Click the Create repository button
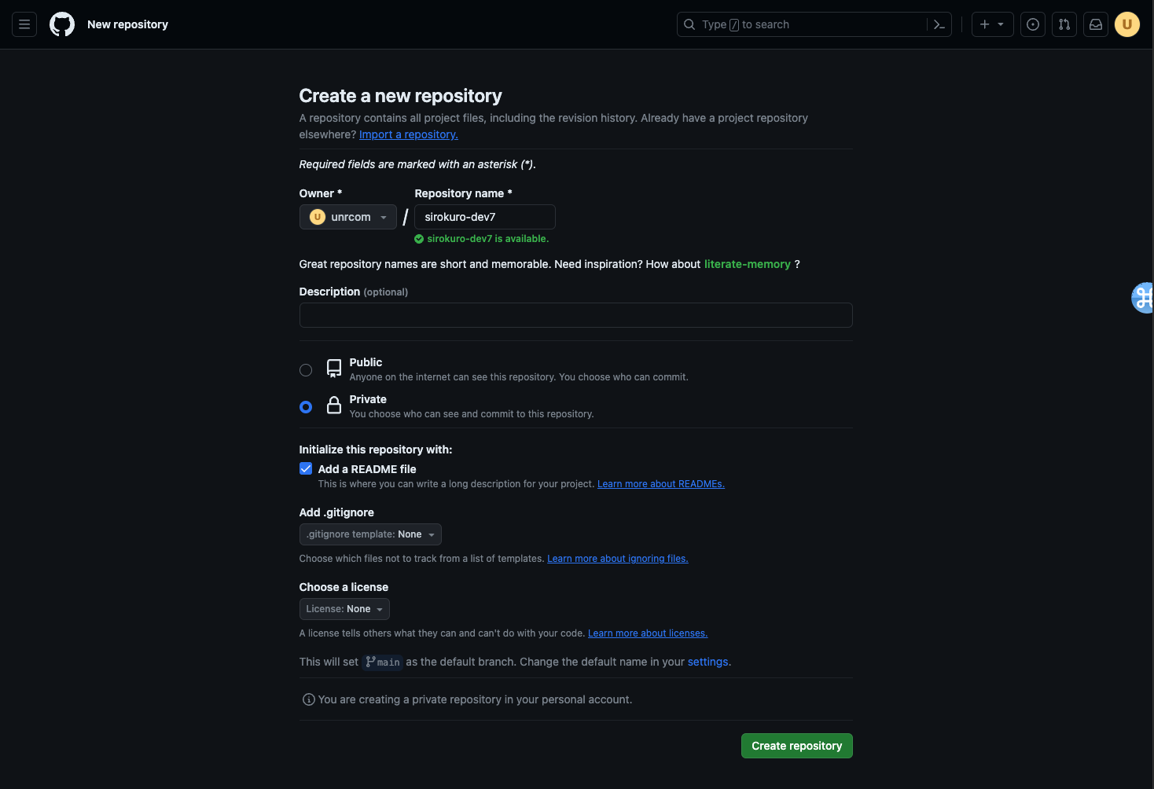This screenshot has width=1154, height=789. pyautogui.click(x=796, y=746)
